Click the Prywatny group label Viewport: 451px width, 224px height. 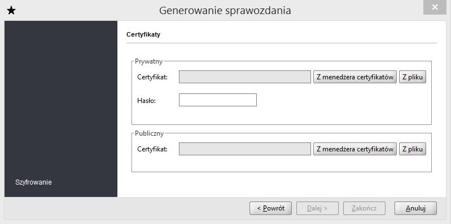148,61
